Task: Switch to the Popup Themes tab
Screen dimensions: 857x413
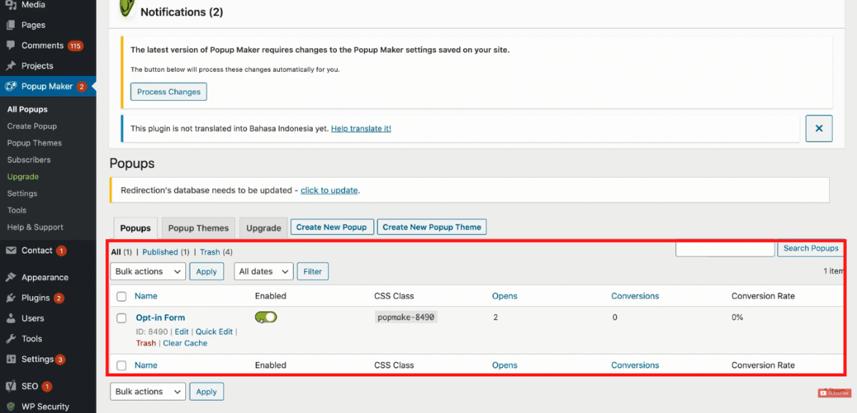Action: tap(199, 228)
